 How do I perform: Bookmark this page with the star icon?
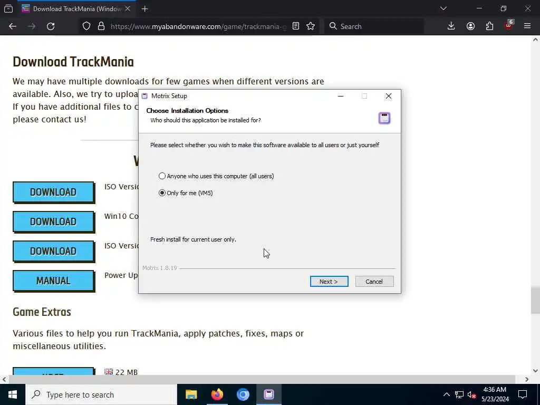(311, 26)
